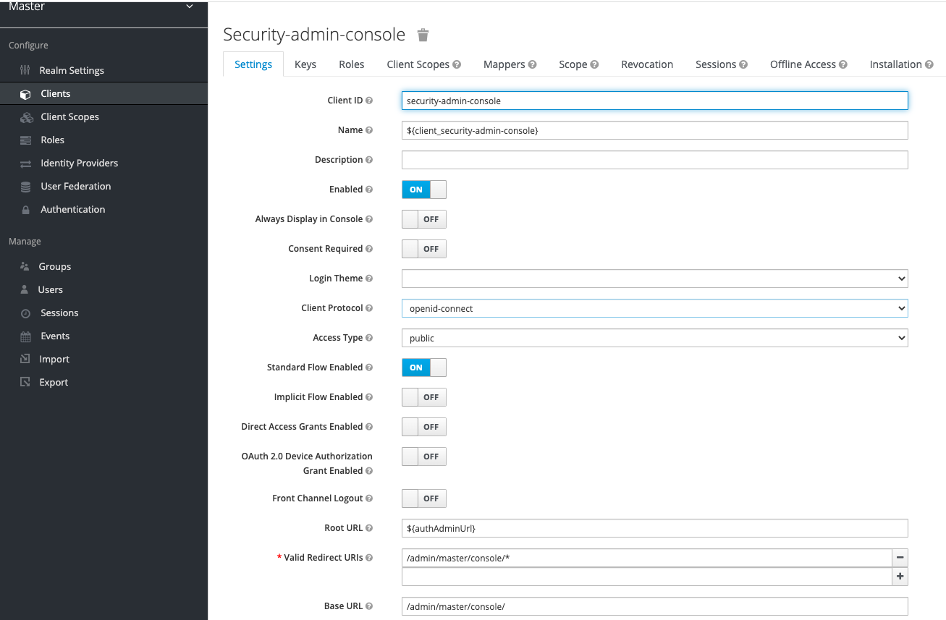Open the Installation tab
The width and height of the screenshot is (946, 620).
(896, 64)
